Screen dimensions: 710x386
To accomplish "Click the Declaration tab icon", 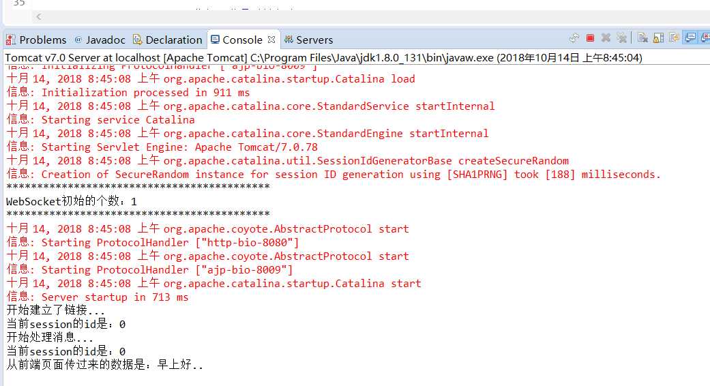I will coord(138,40).
